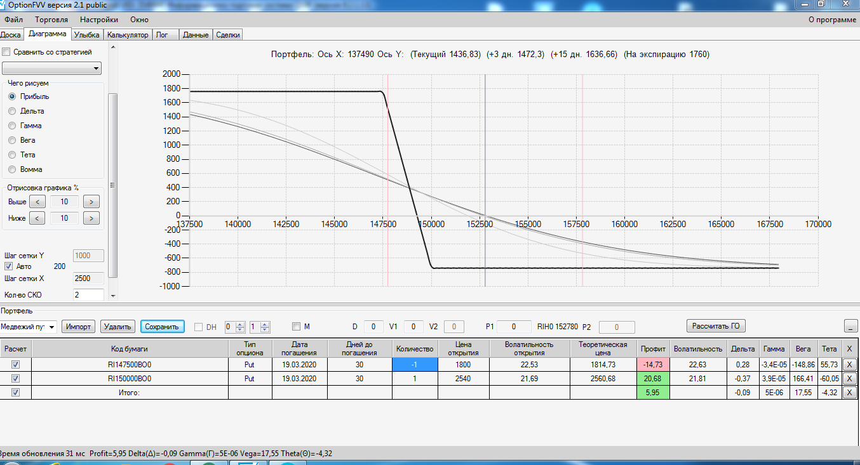Switch to the Улыбка tab
The height and width of the screenshot is (465, 860).
(87, 35)
